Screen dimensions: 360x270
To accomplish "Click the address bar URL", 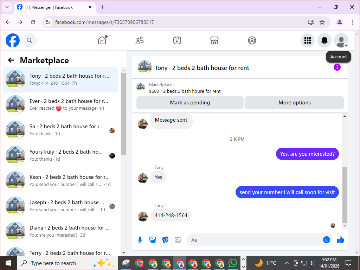I will tap(104, 22).
